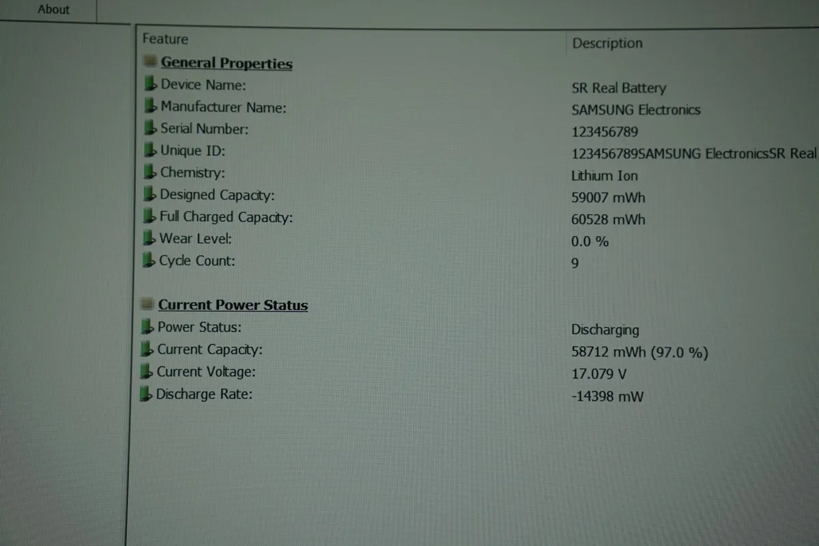Click the Discharge Rate icon
This screenshot has width=819, height=546.
pyautogui.click(x=147, y=393)
